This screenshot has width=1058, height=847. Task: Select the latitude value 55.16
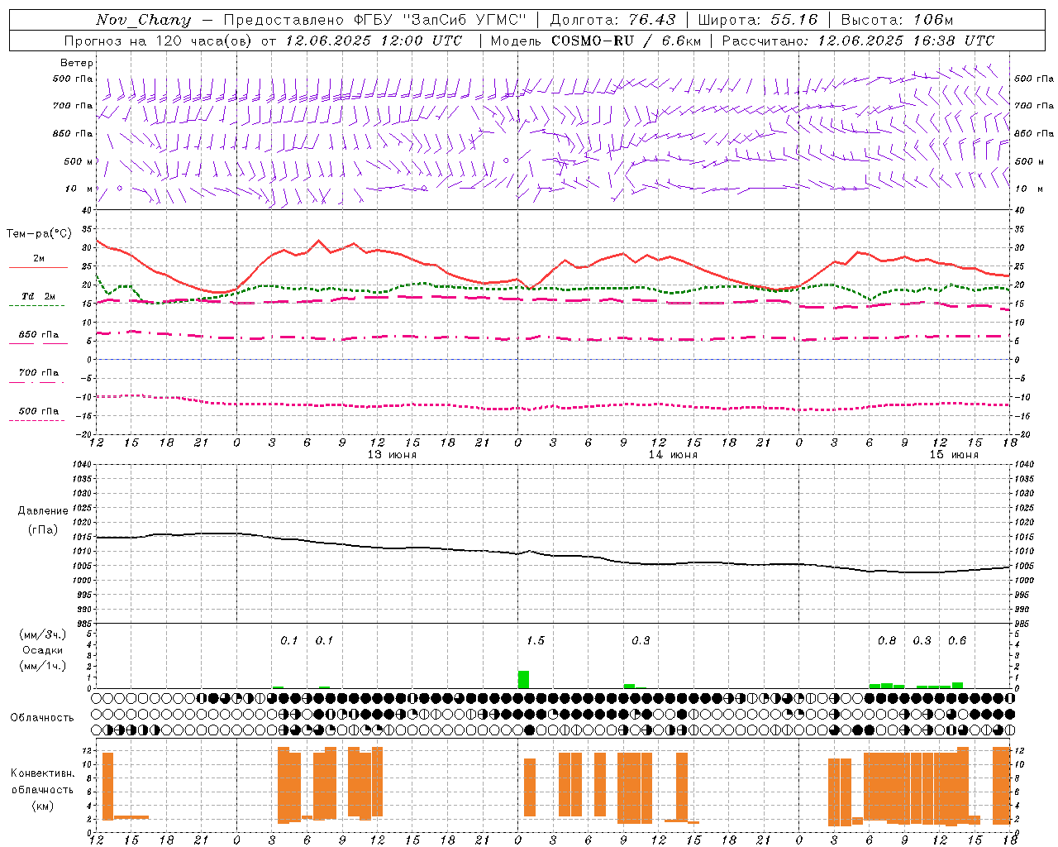coord(793,20)
